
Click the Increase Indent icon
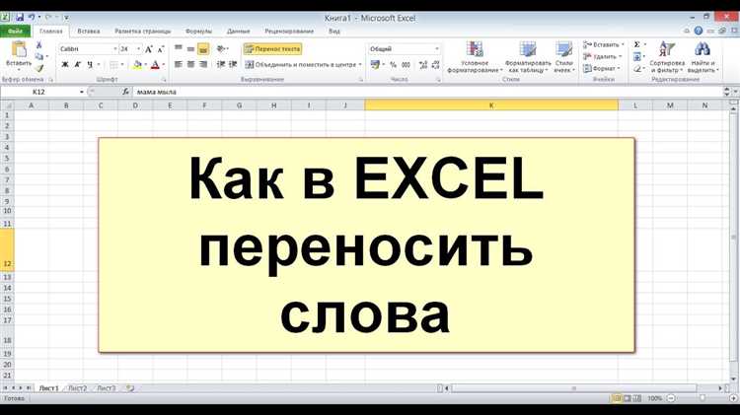click(x=233, y=64)
